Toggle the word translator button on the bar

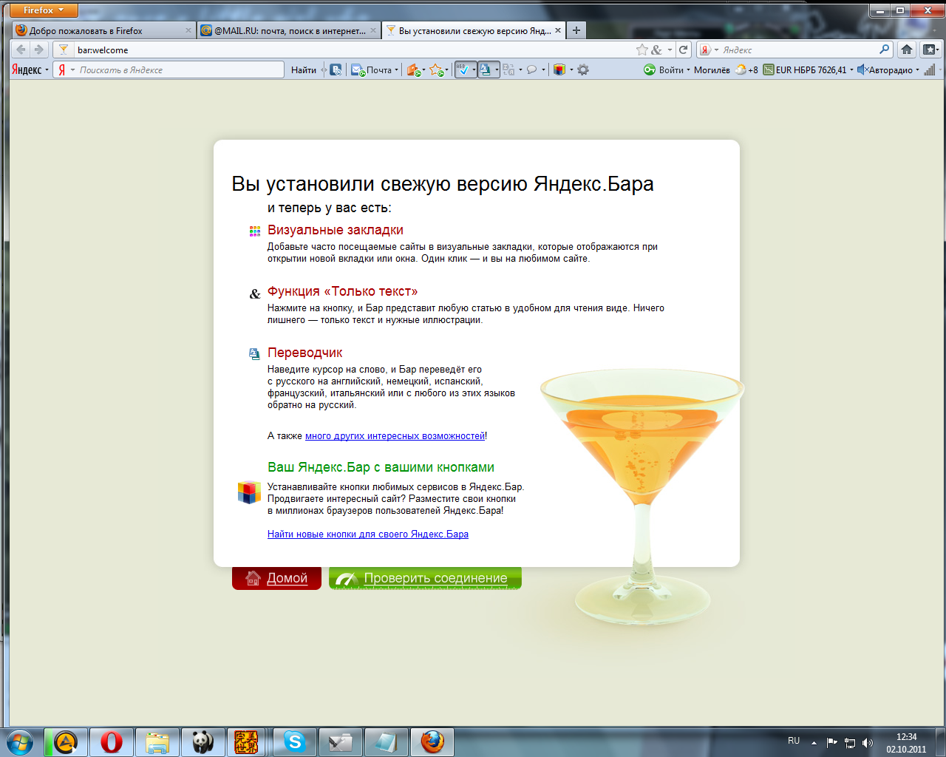click(x=485, y=69)
